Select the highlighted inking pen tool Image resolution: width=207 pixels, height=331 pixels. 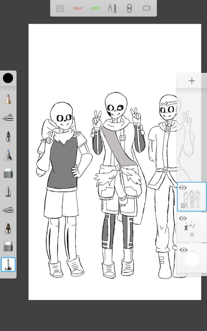tap(8, 264)
